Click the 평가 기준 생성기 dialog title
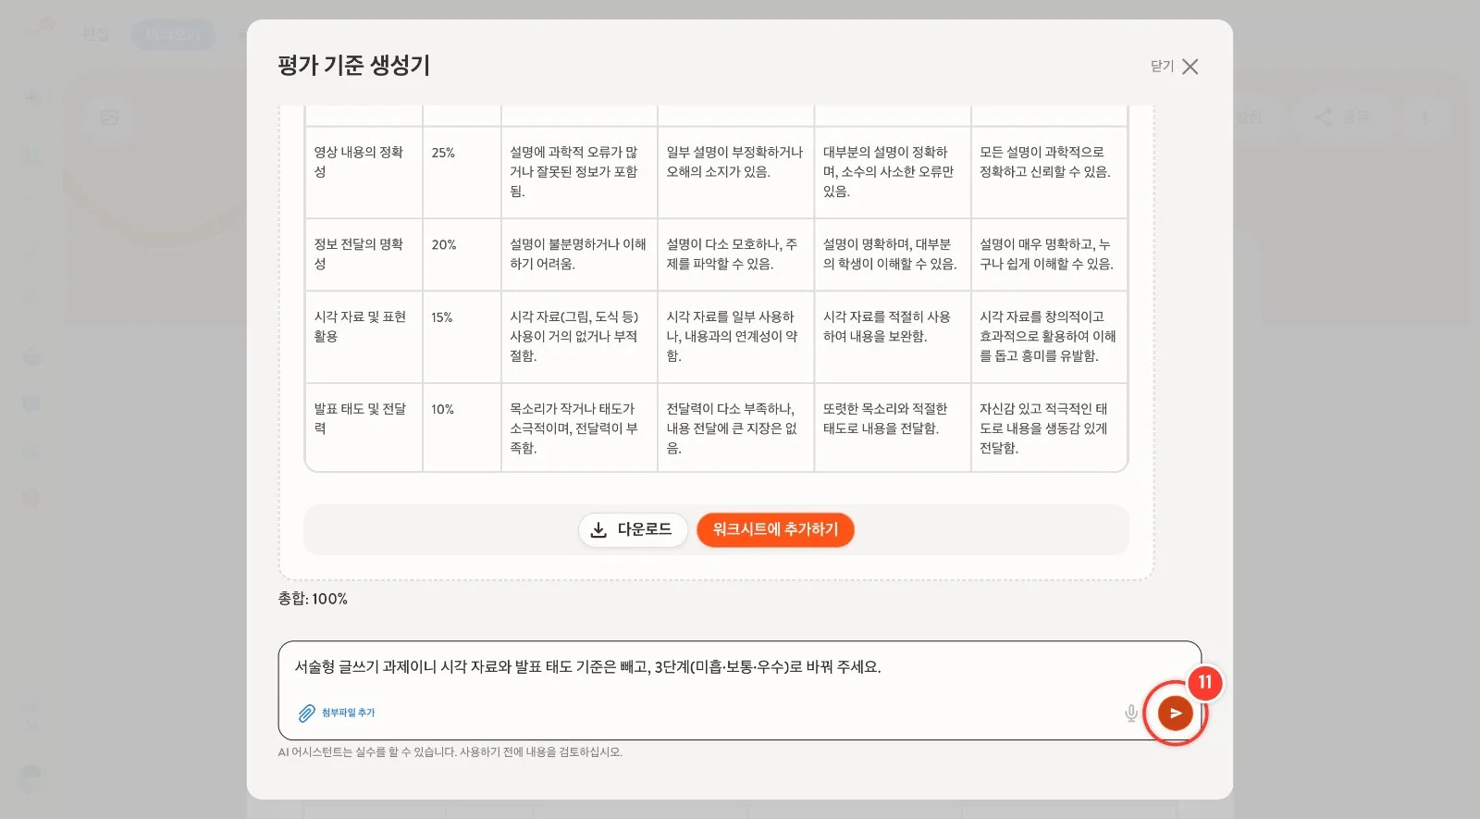Viewport: 1480px width, 819px height. coord(353,66)
